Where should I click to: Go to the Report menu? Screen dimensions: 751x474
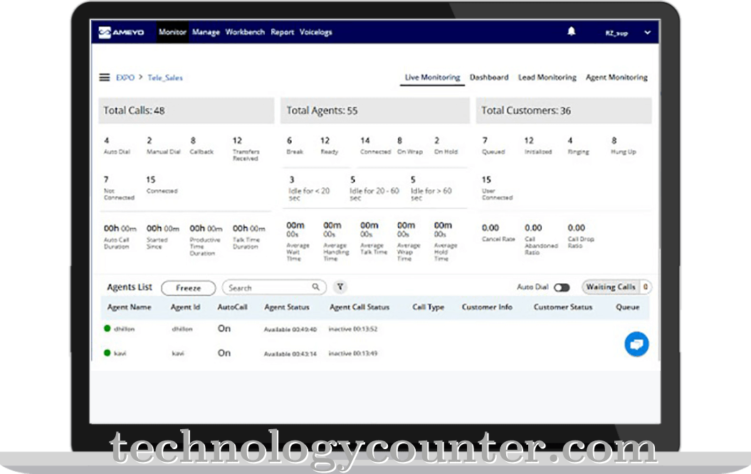282,32
